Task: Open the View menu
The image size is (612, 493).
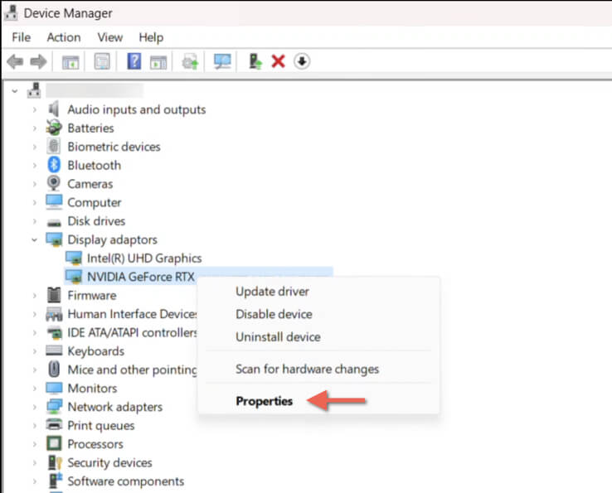Action: 109,37
